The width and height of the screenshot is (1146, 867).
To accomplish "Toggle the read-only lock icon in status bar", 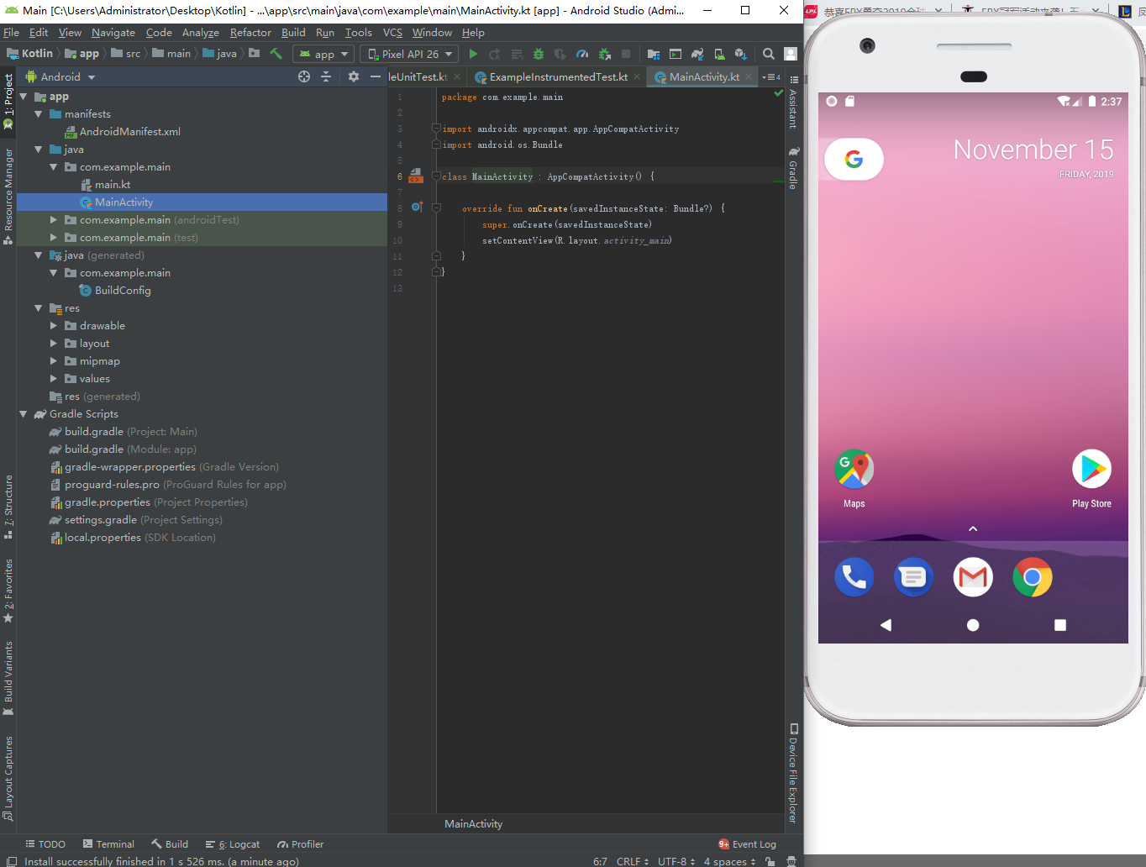I will (770, 861).
